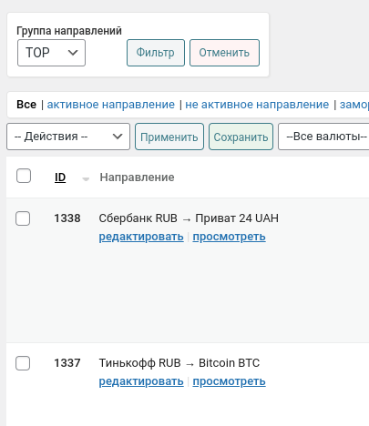Expand the Действия bulk actions dropdown
The width and height of the screenshot is (369, 426).
68,137
